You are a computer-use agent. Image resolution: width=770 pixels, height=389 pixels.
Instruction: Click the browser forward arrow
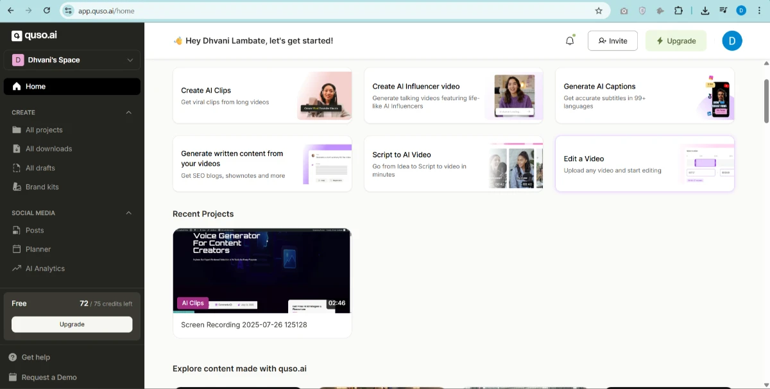tap(28, 10)
